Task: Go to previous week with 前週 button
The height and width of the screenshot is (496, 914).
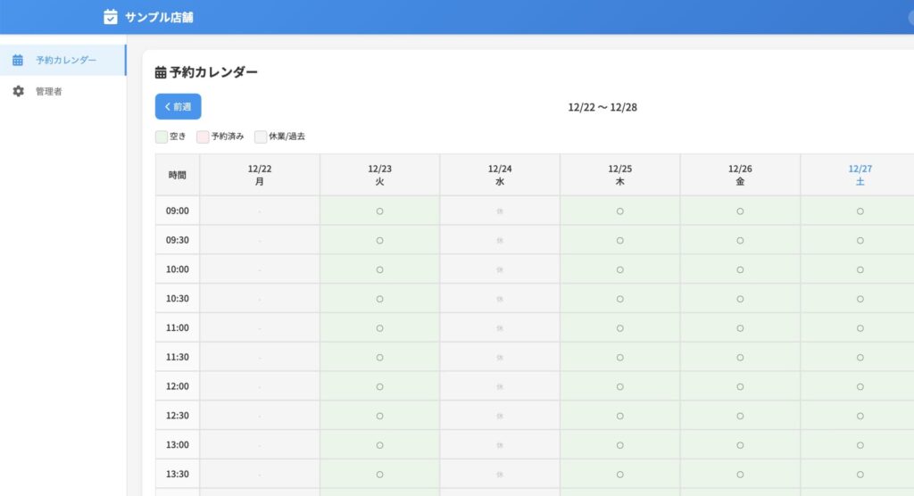Action: [x=178, y=106]
